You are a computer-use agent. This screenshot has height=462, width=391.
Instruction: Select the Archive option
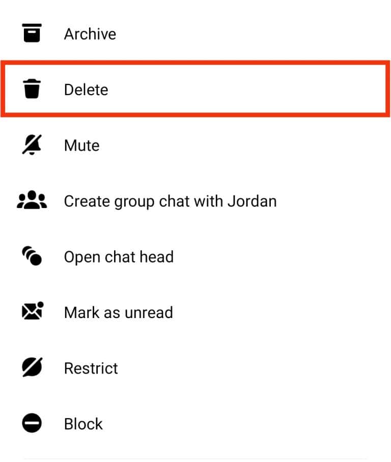pyautogui.click(x=90, y=34)
